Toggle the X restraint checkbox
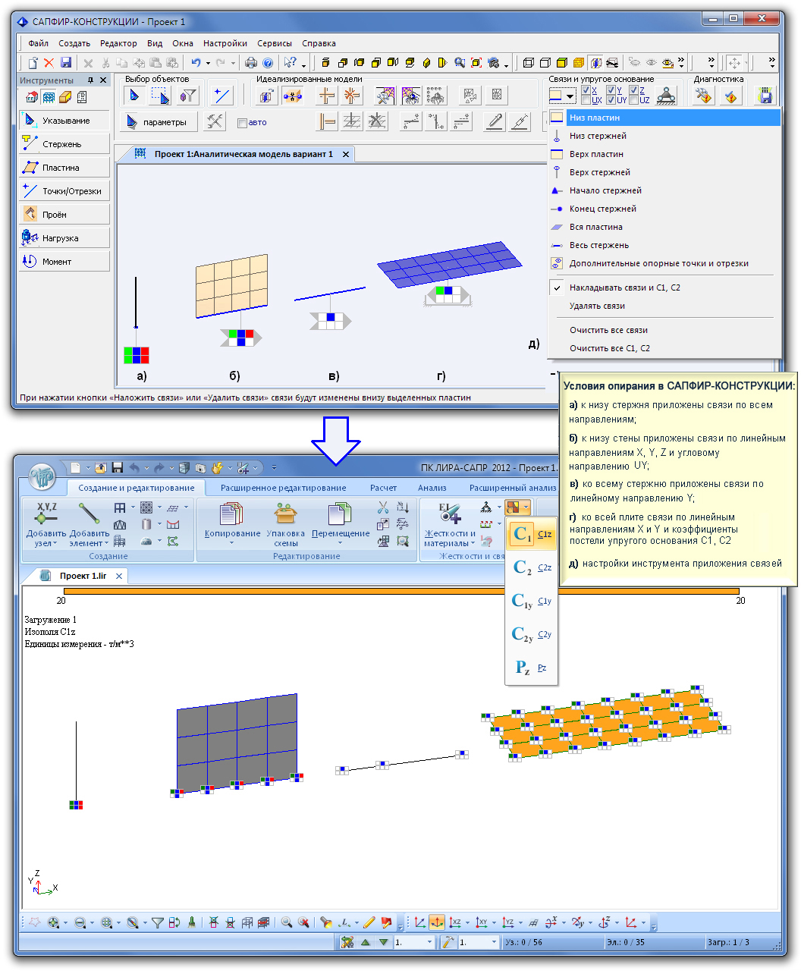Image resolution: width=801 pixels, height=974 pixels. (586, 90)
